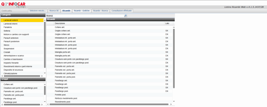Select Alimentazione e scarico category
The width and height of the screenshot is (267, 107).
click(x=22, y=56)
